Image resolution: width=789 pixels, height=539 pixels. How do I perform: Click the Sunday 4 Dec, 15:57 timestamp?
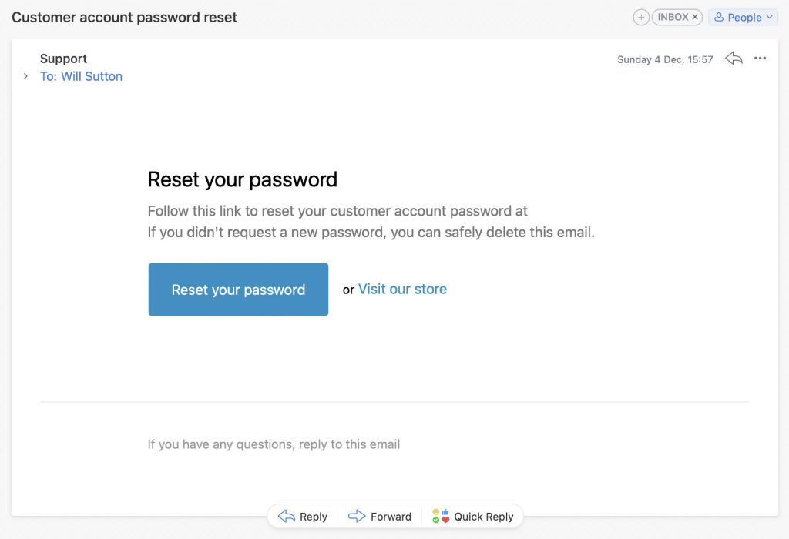(665, 59)
